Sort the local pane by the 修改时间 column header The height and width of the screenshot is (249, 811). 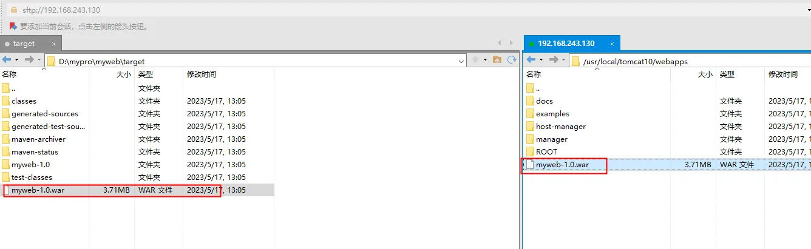click(228, 74)
